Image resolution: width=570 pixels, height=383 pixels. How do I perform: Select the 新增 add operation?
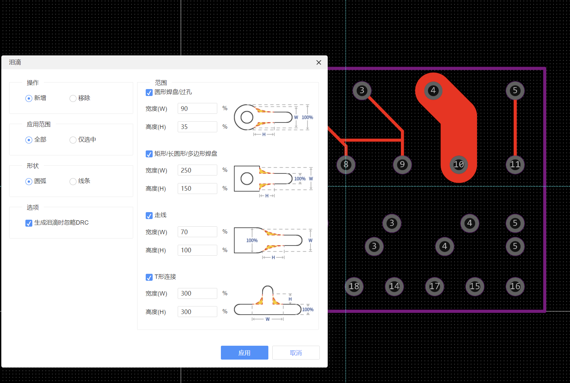click(x=29, y=98)
